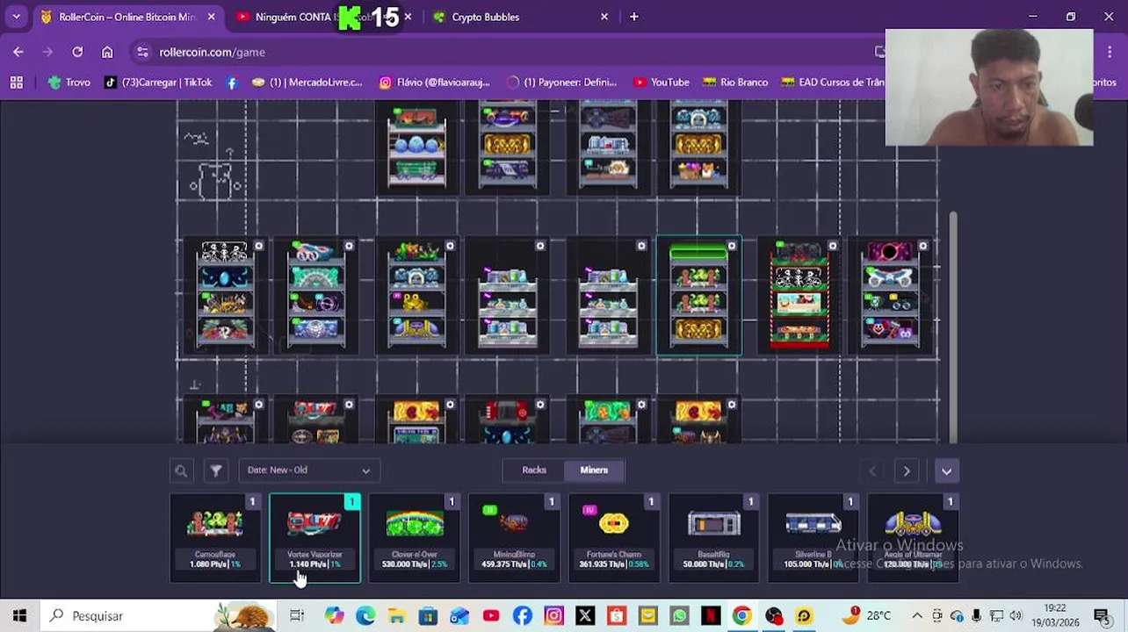Image resolution: width=1128 pixels, height=632 pixels.
Task: Open the tab search dropdown arrow
Action: [x=16, y=17]
